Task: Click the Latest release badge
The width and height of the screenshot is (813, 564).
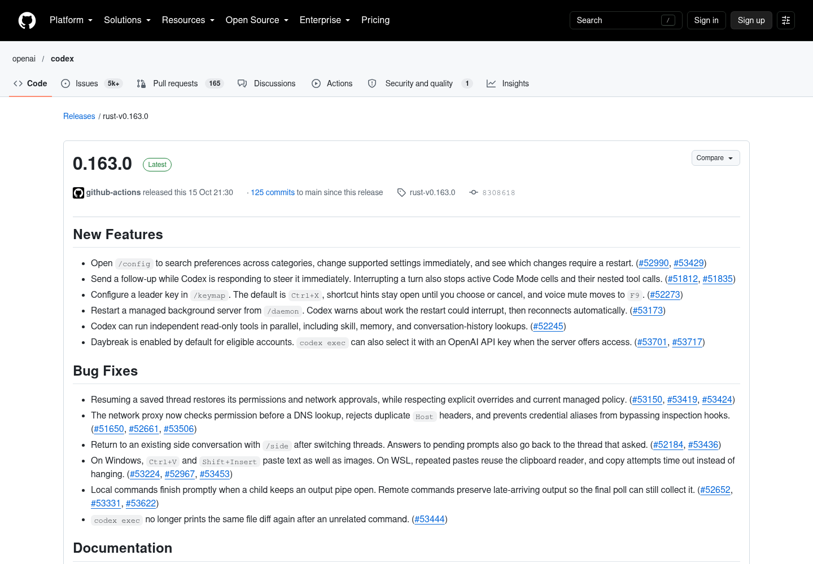Action: 157,165
